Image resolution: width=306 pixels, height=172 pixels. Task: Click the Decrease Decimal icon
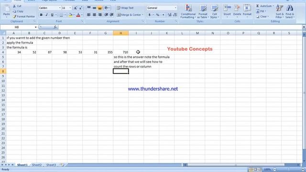click(x=175, y=15)
